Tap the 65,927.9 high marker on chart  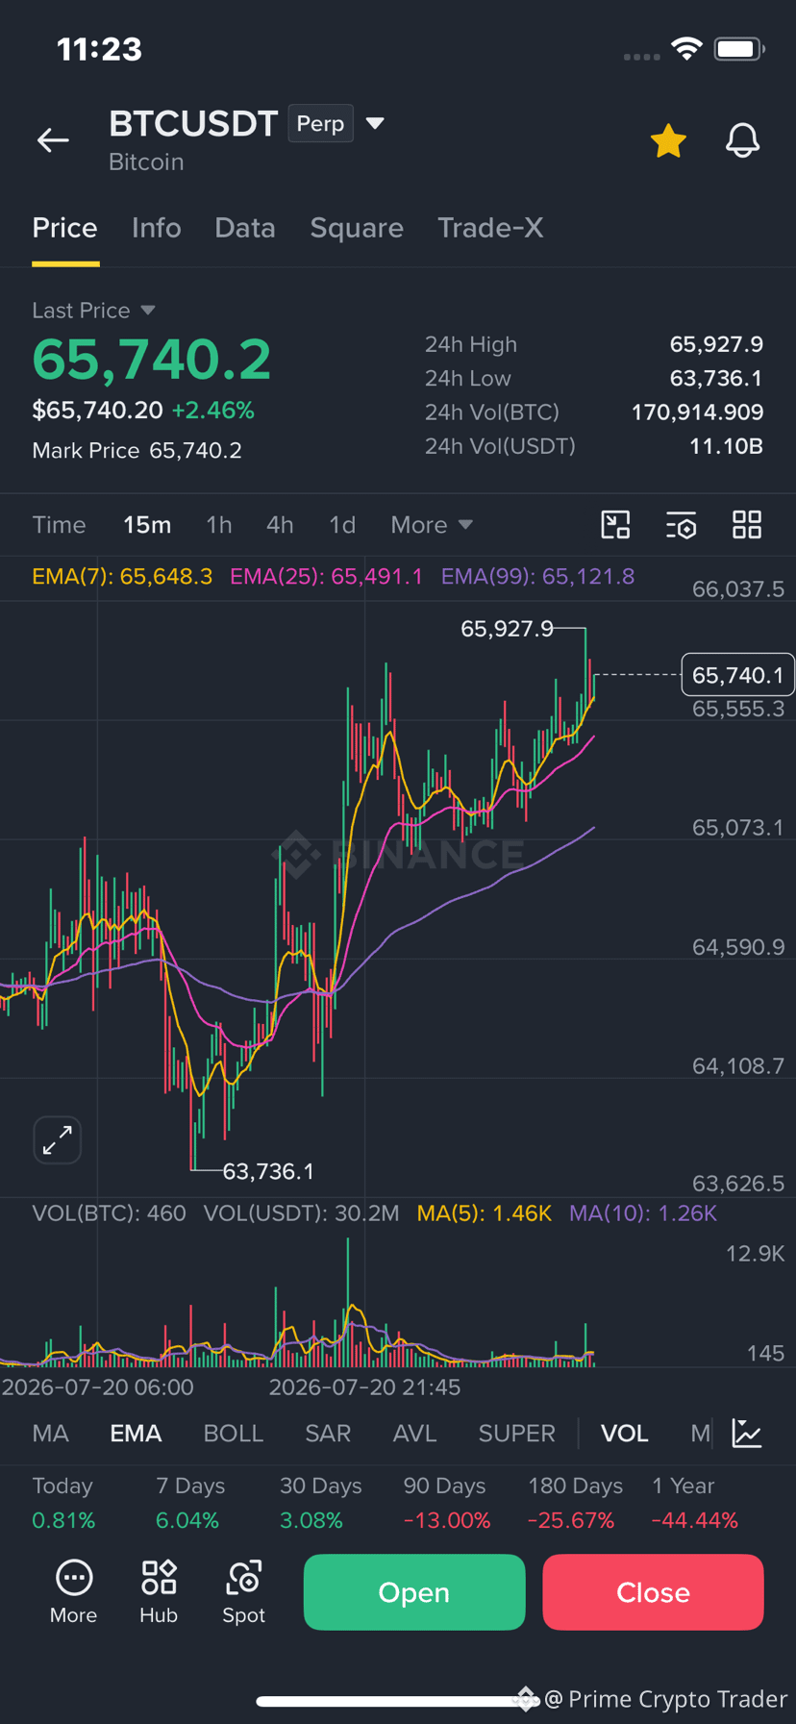click(x=507, y=629)
